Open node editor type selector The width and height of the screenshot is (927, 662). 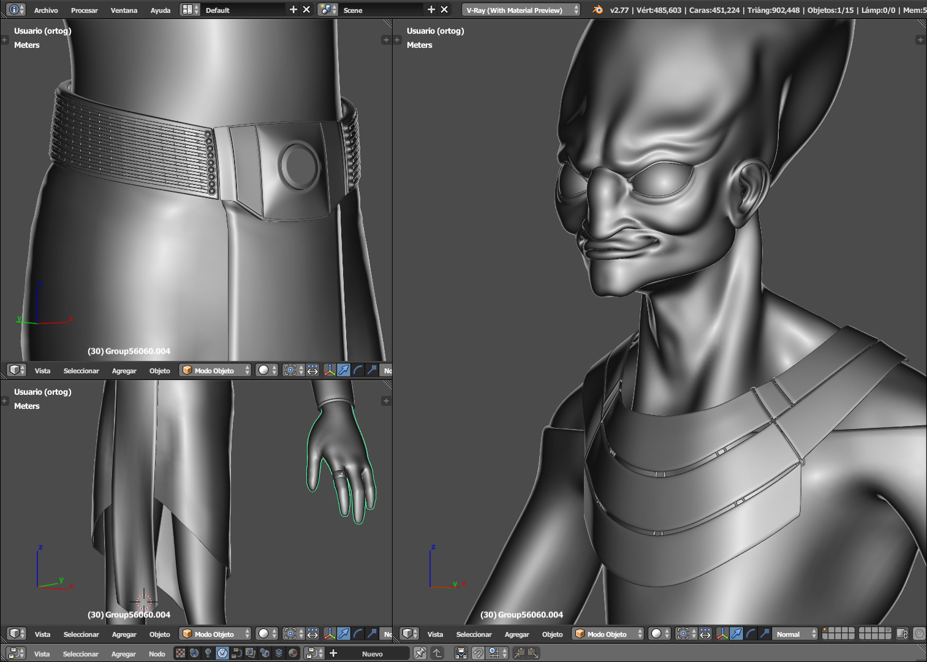pos(17,653)
